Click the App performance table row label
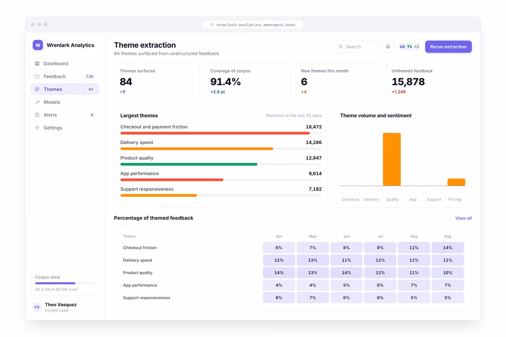The width and height of the screenshot is (506, 337). tap(140, 285)
